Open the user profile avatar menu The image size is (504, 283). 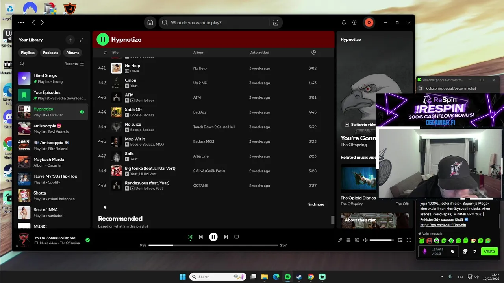(x=369, y=22)
